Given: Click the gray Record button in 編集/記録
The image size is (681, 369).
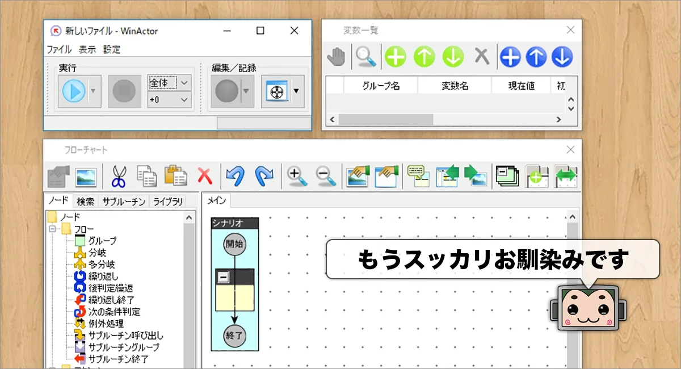Looking at the screenshot, I should click(226, 91).
